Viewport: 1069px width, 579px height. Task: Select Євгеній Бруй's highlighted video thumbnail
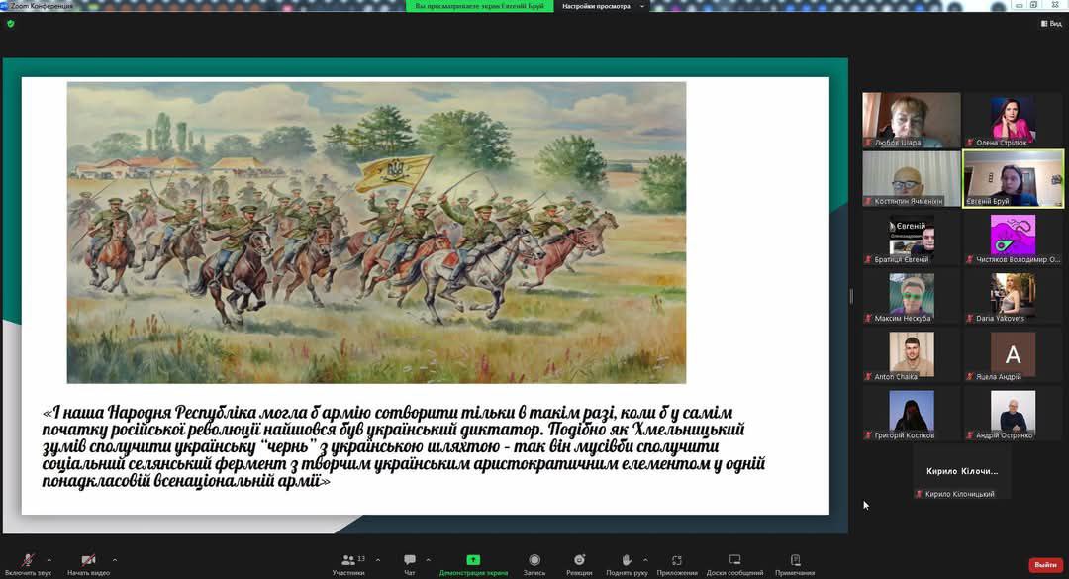coord(1014,179)
